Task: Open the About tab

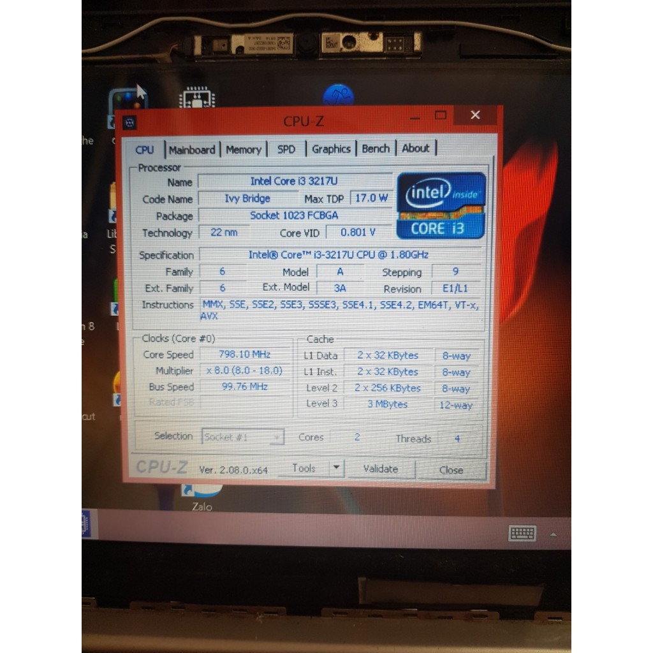Action: (x=416, y=148)
